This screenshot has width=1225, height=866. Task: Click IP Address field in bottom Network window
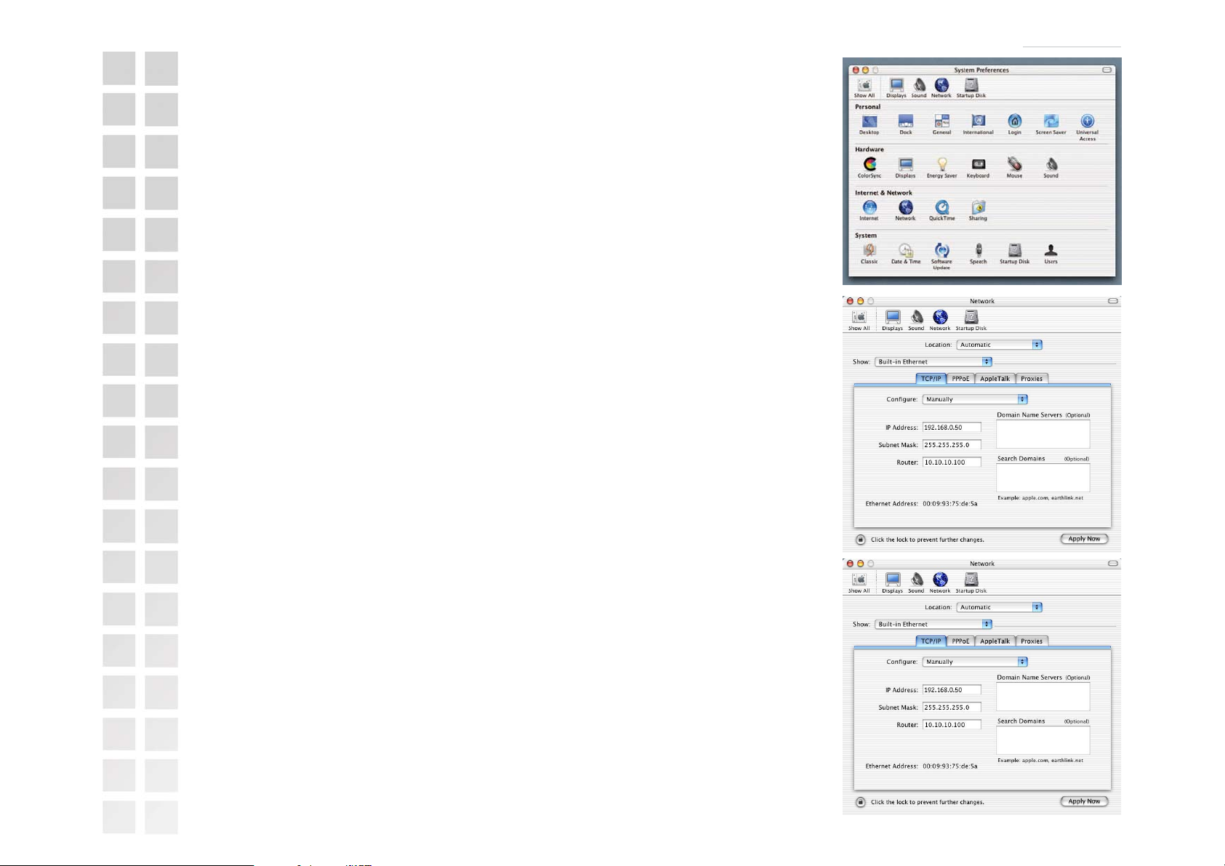click(x=952, y=690)
